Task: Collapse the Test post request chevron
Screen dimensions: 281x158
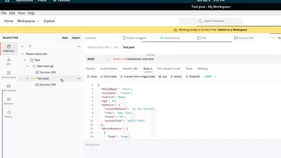Action: tap(27, 79)
